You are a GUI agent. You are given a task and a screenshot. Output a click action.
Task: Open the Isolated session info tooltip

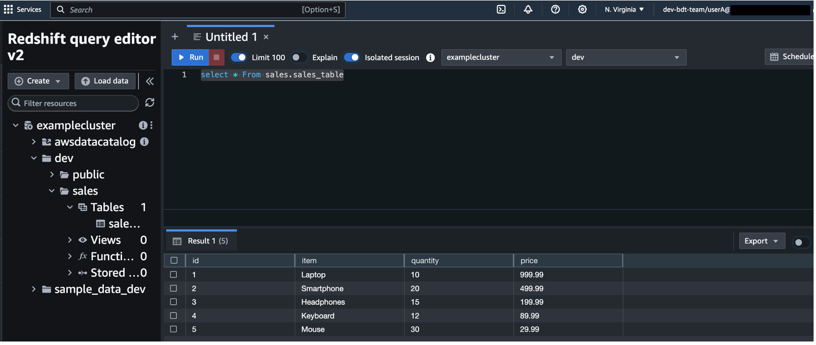[430, 57]
